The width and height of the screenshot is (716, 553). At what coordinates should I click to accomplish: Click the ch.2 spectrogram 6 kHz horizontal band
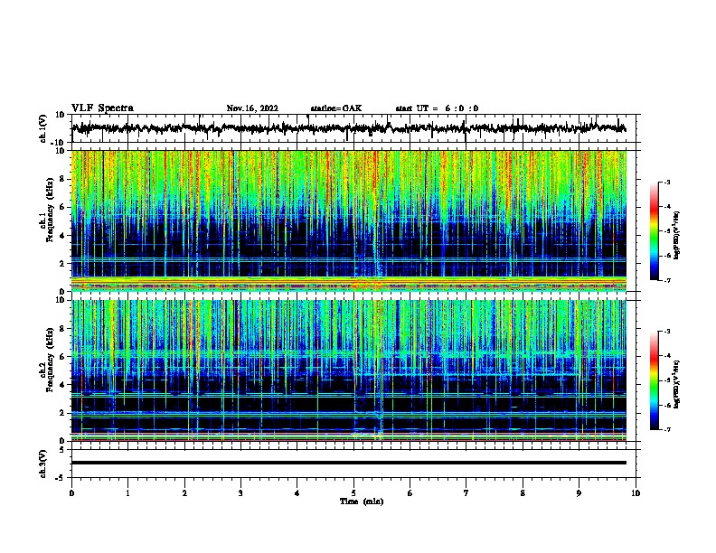[349, 353]
